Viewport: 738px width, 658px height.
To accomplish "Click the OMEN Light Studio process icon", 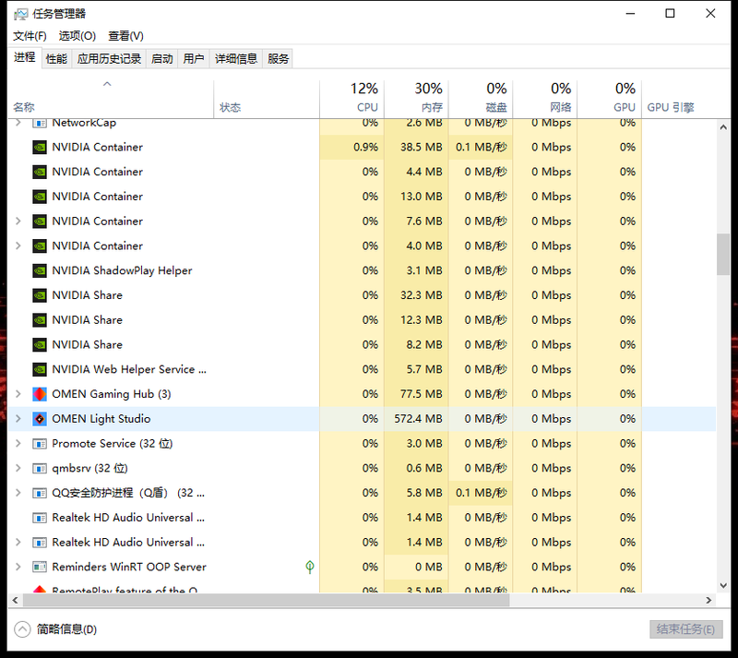I will point(40,419).
